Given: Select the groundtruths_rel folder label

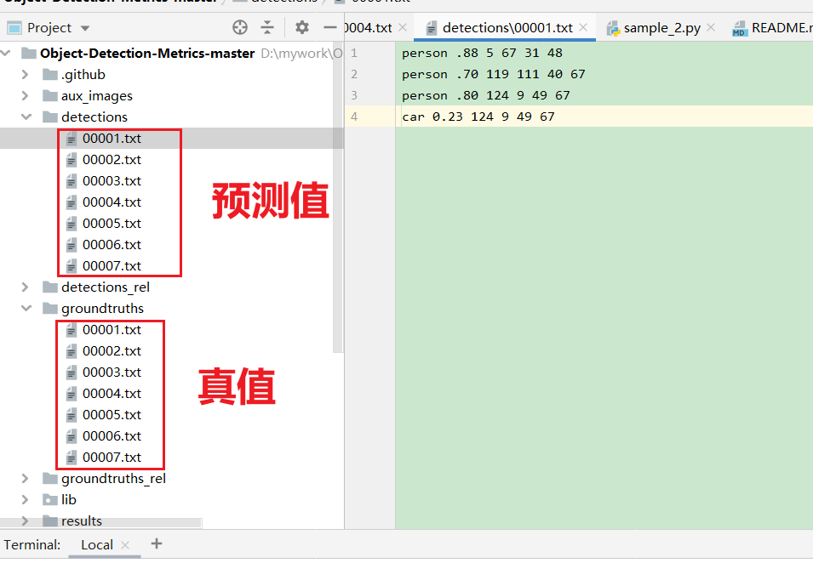Looking at the screenshot, I should click(x=113, y=479).
